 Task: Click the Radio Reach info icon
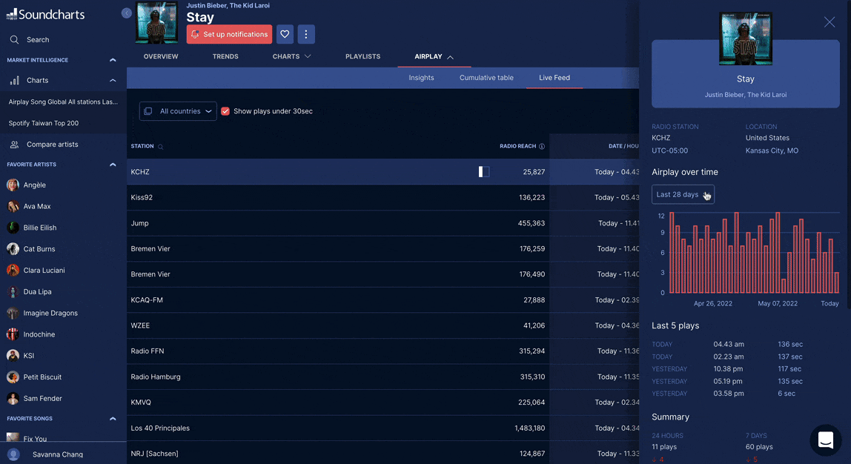[542, 147]
